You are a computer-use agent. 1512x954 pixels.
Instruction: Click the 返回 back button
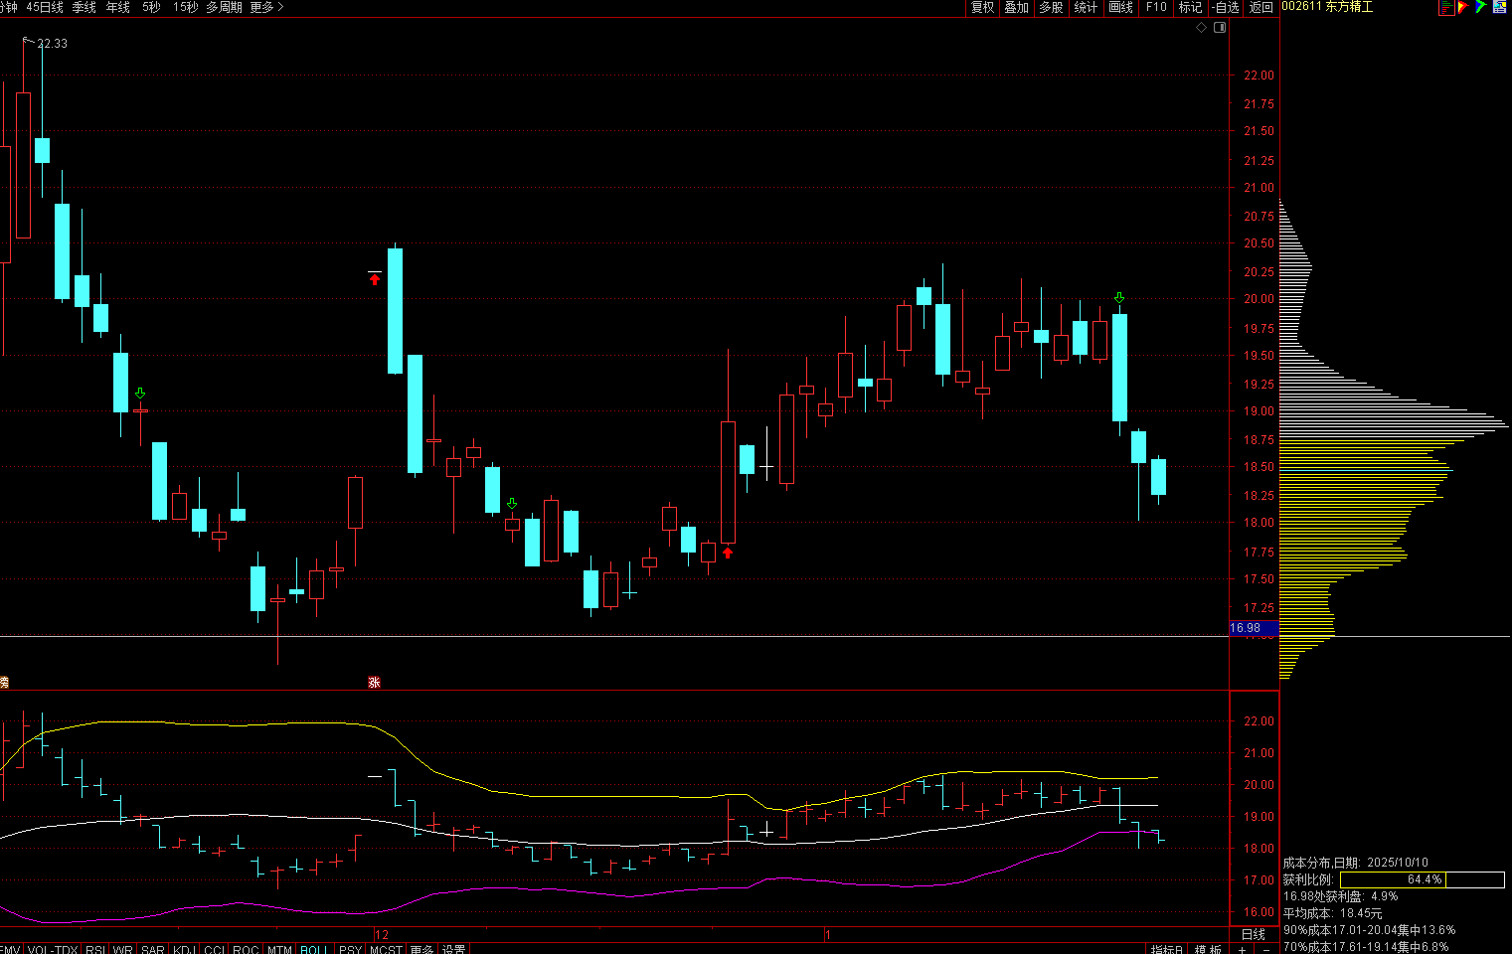pyautogui.click(x=1260, y=7)
